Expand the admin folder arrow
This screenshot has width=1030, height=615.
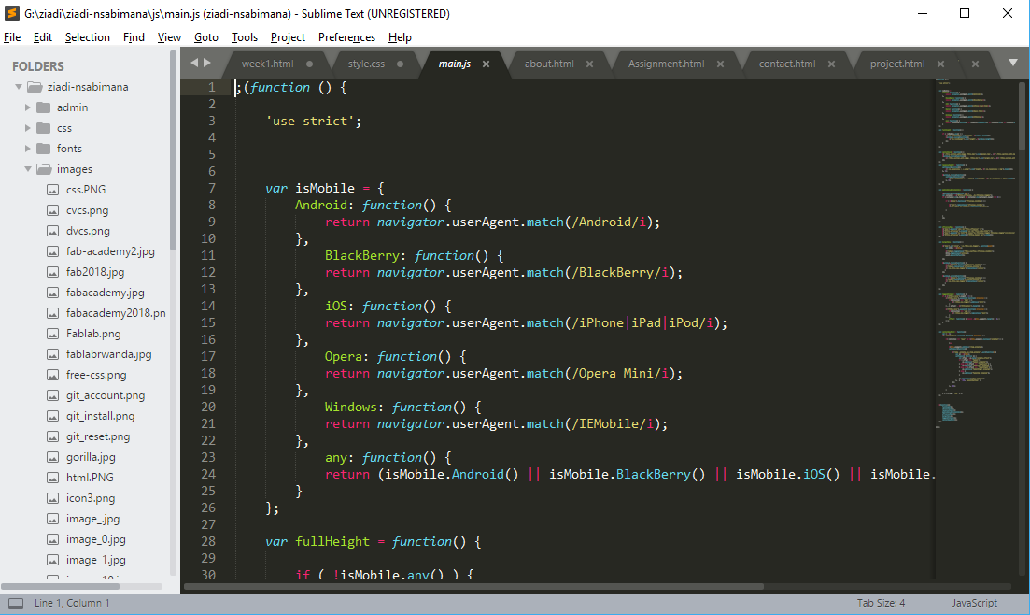click(x=28, y=107)
